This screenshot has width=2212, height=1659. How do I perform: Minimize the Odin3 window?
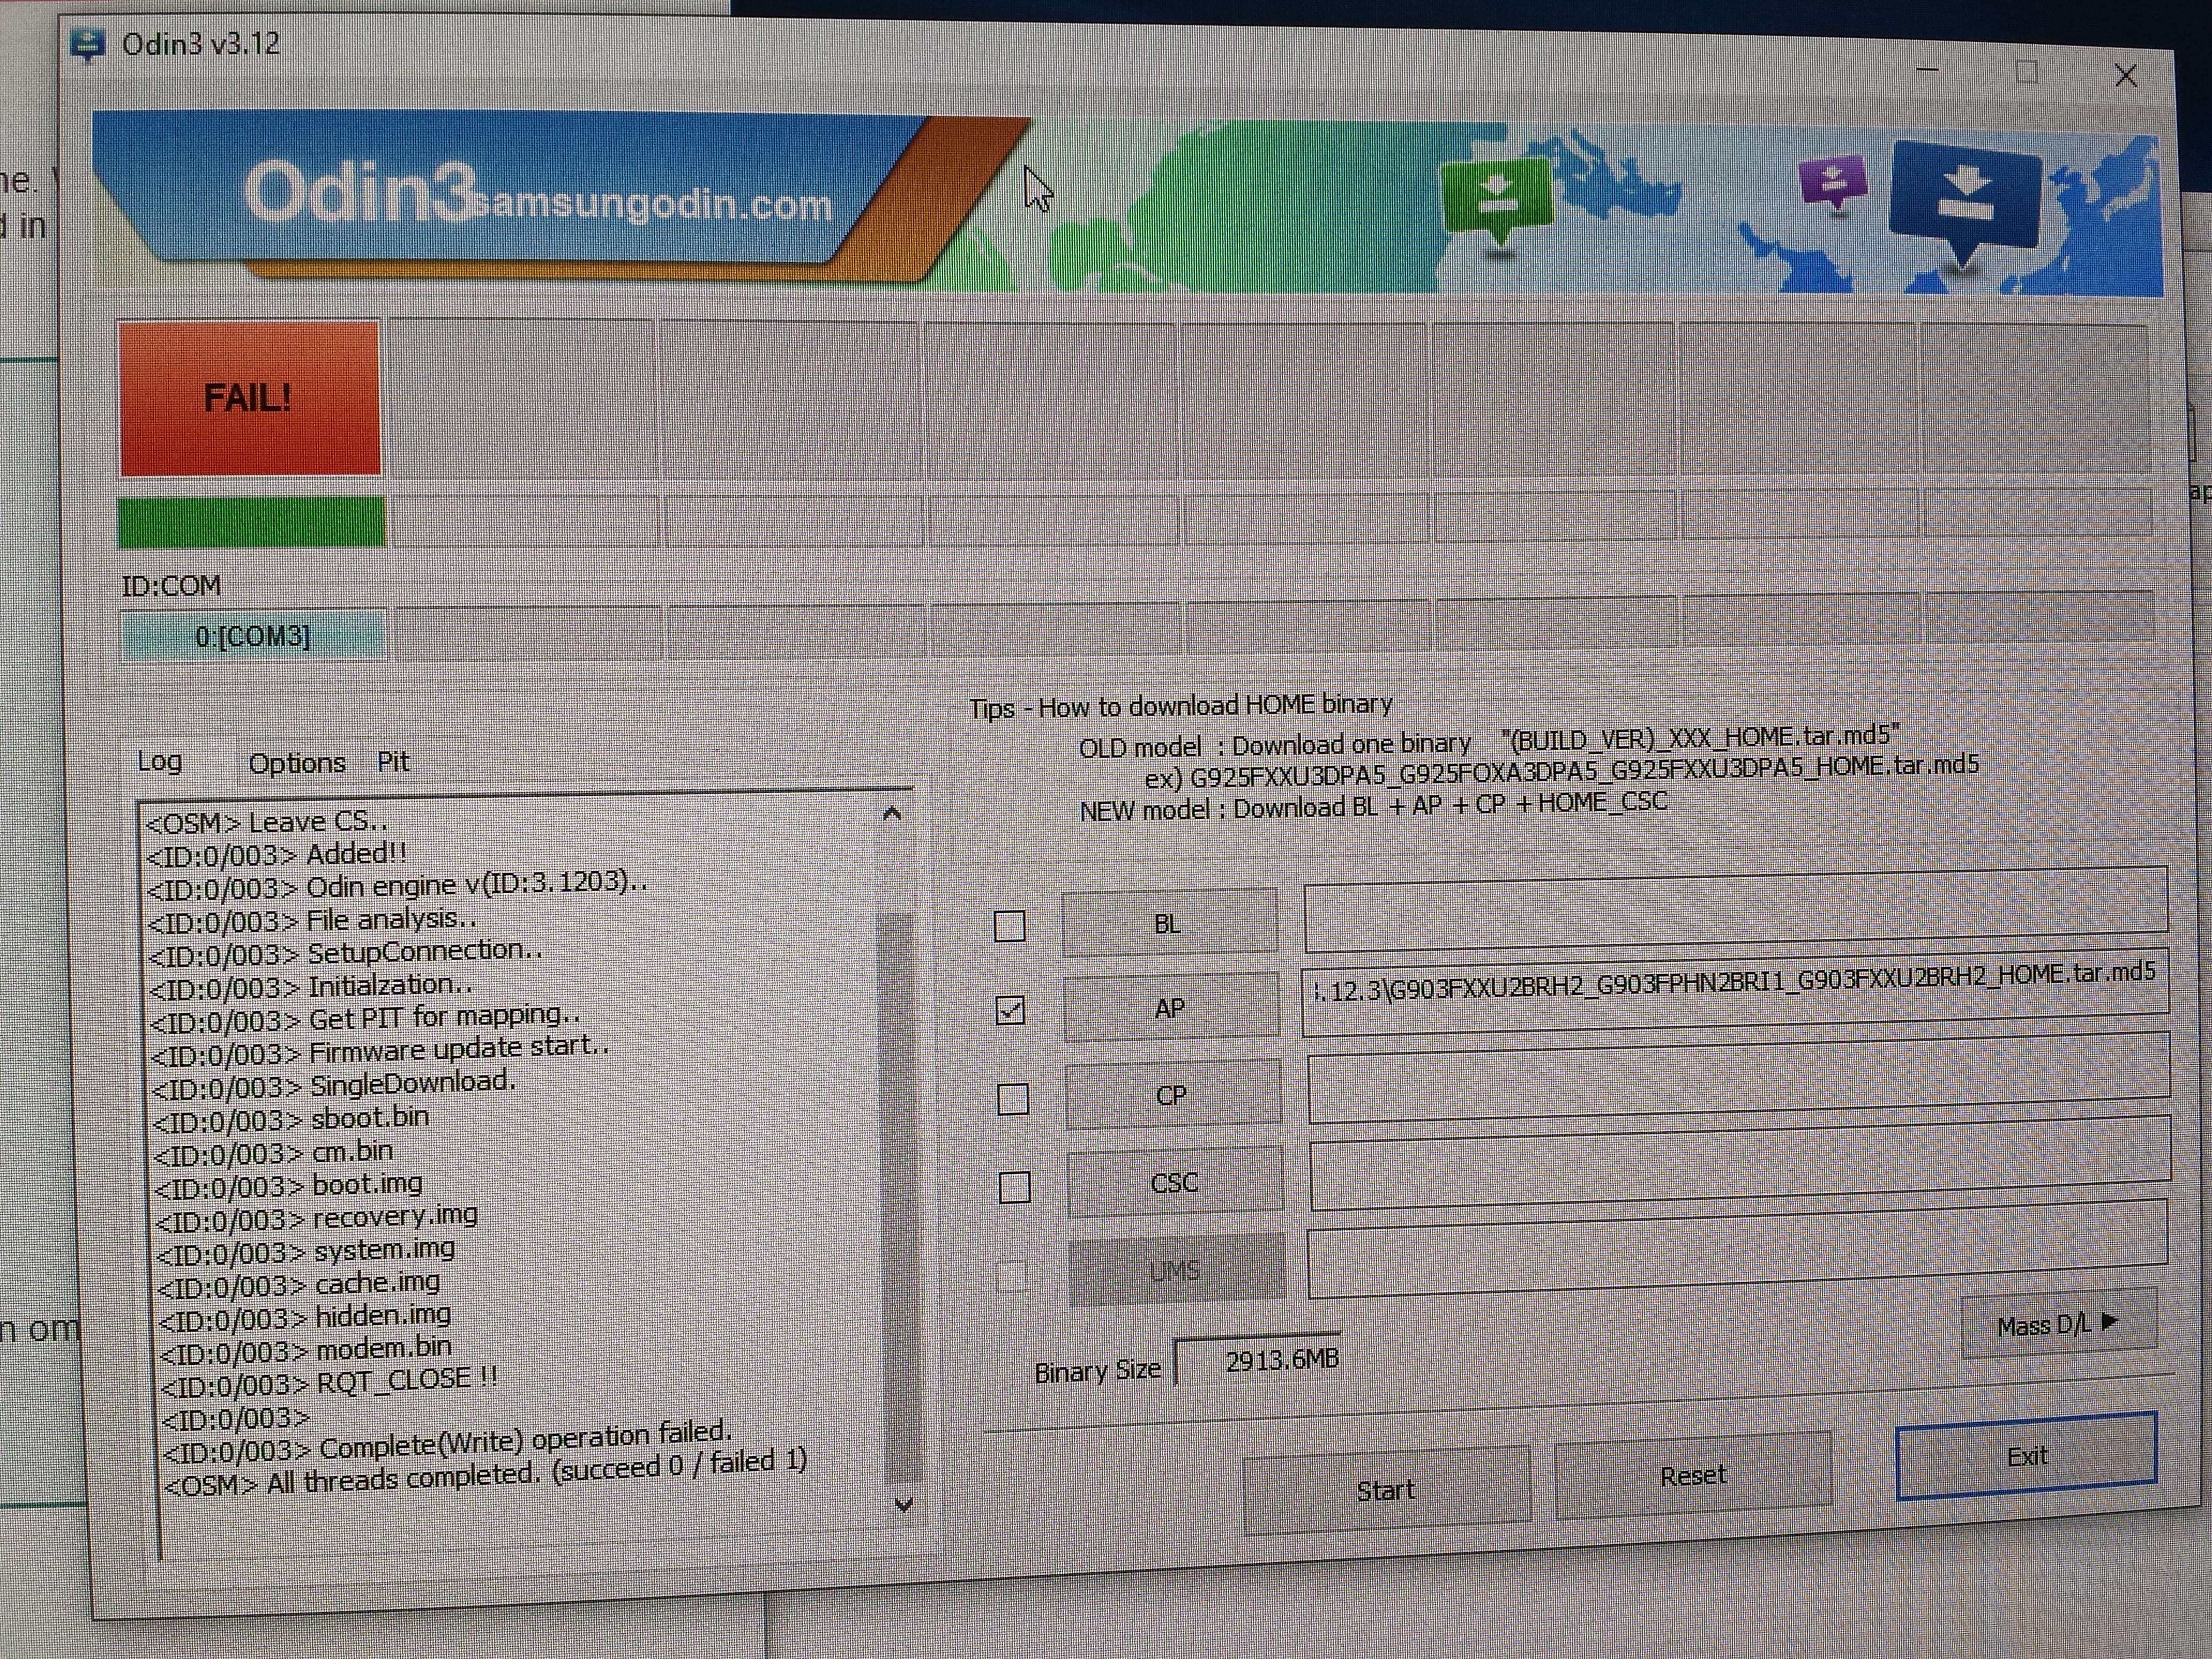[x=1928, y=71]
